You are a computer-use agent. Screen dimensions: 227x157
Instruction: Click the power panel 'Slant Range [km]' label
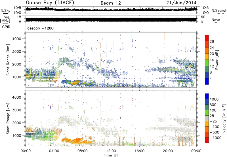click(8, 60)
